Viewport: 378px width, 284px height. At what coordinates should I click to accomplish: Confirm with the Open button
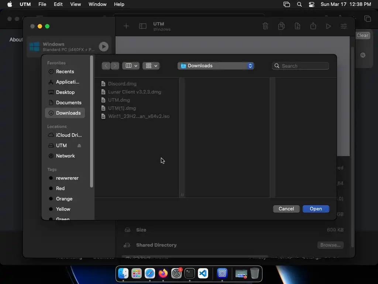[x=316, y=209]
